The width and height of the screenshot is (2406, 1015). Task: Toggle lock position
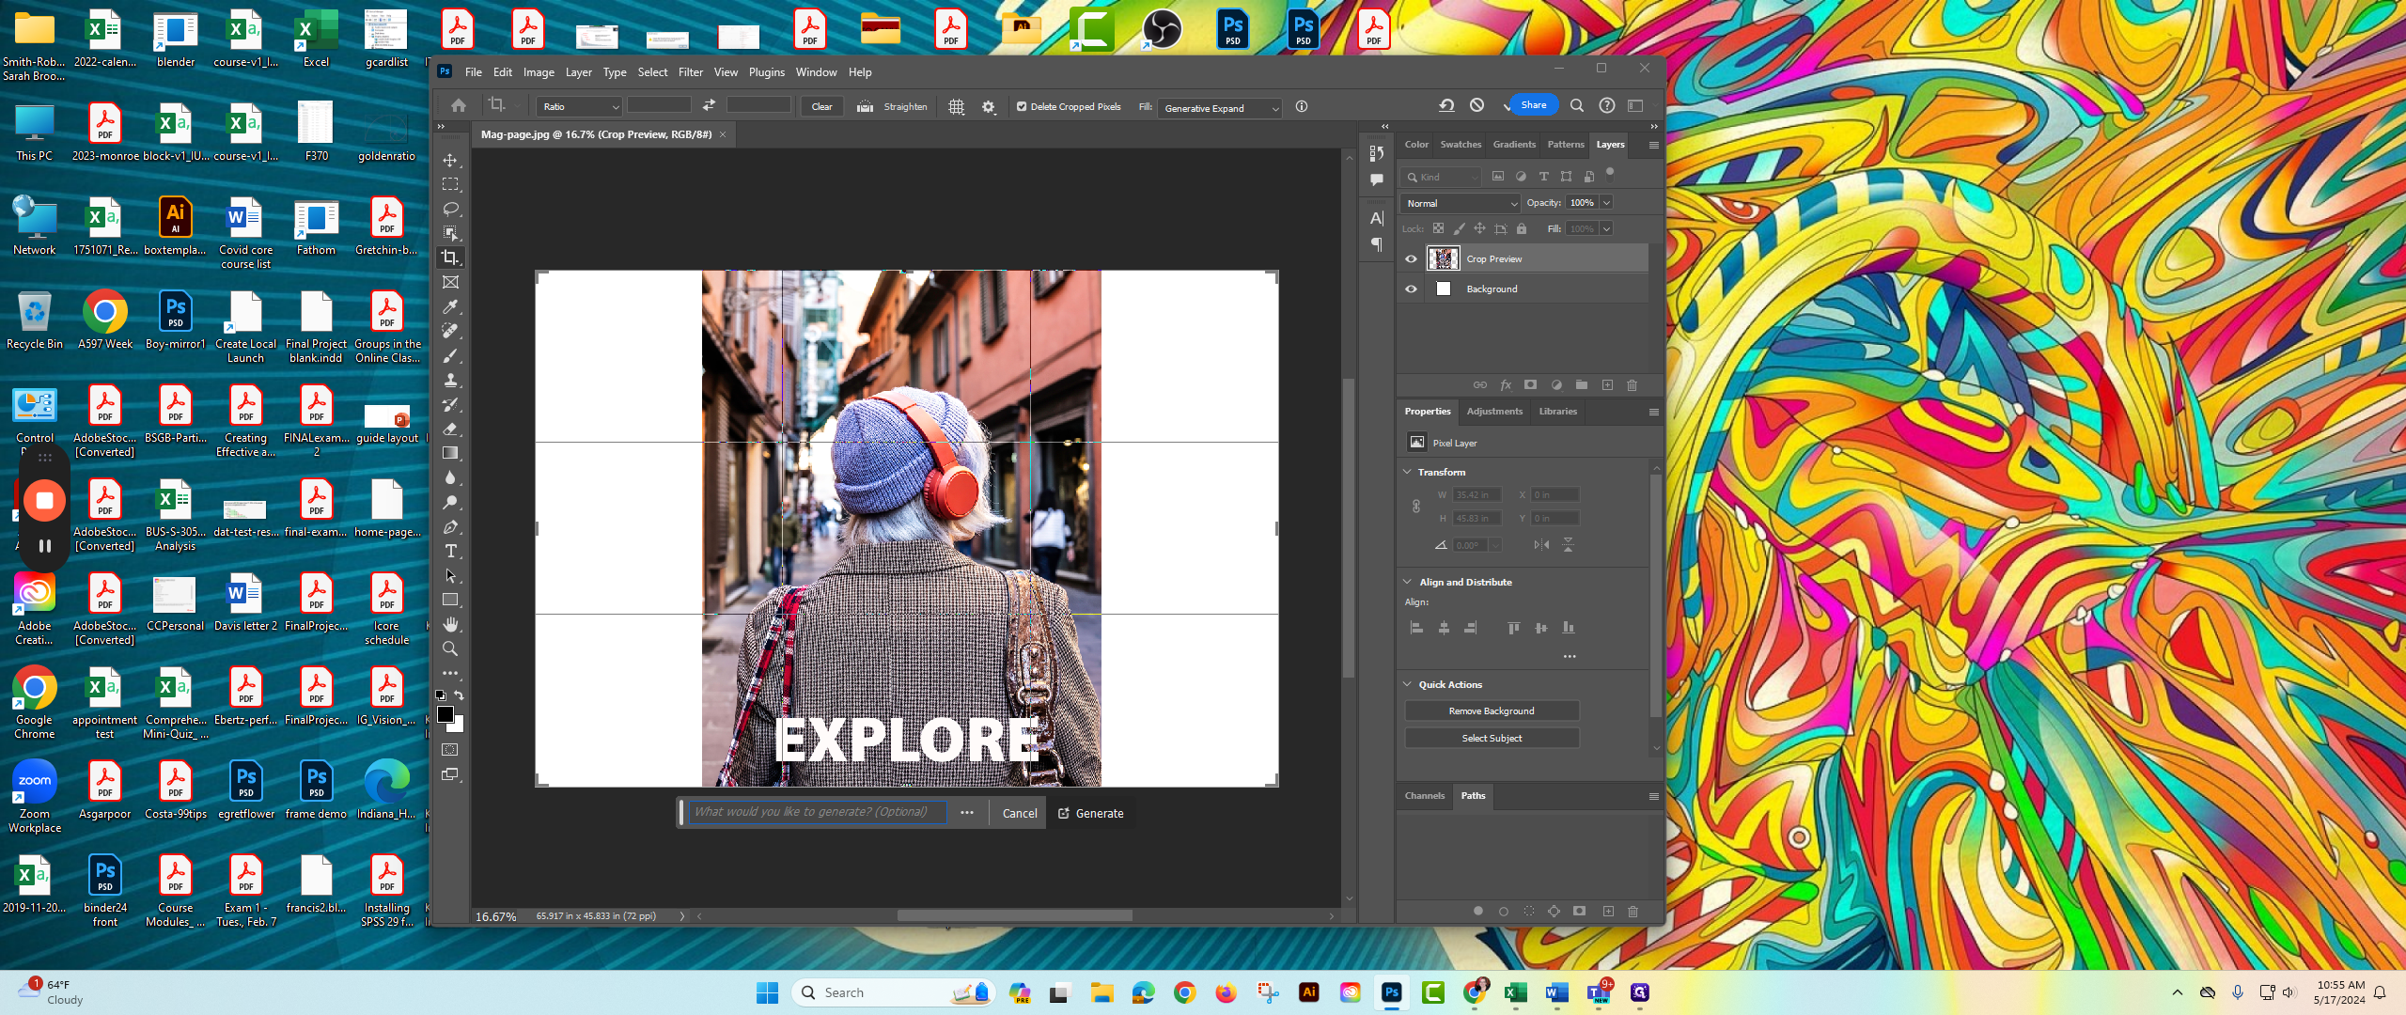pyautogui.click(x=1479, y=228)
